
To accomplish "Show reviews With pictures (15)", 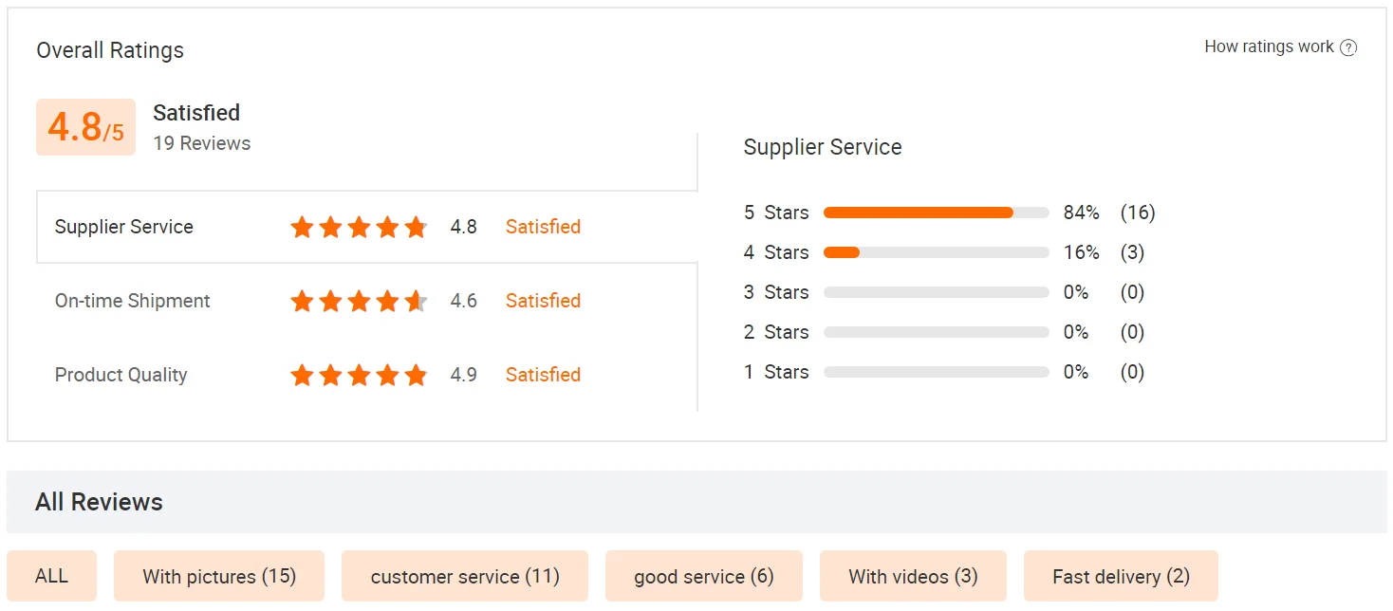I will click(219, 576).
